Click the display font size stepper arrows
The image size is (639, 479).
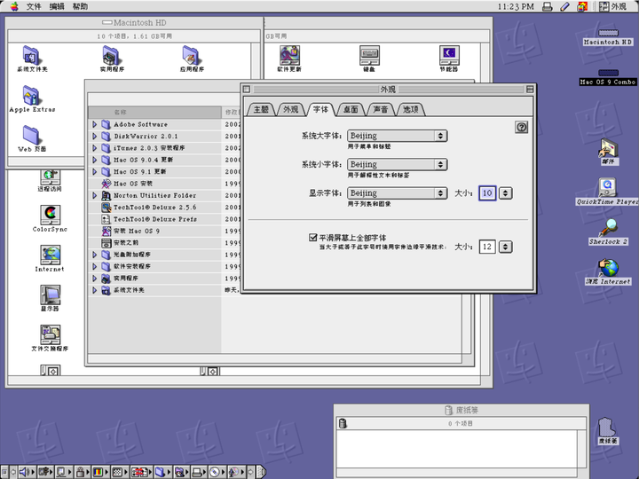(x=505, y=193)
